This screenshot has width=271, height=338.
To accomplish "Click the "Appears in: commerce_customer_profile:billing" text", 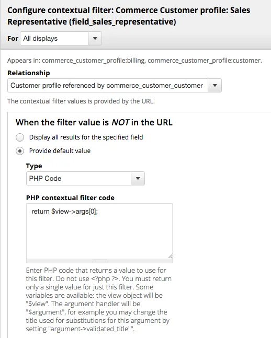I will [x=134, y=61].
